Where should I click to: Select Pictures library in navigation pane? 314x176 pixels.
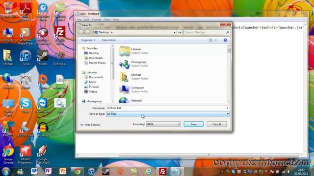coord(94,87)
